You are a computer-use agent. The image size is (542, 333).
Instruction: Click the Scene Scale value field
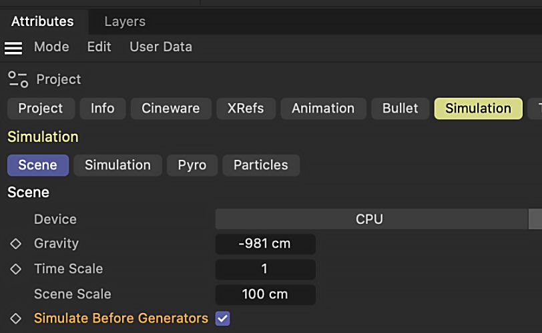[x=265, y=294]
